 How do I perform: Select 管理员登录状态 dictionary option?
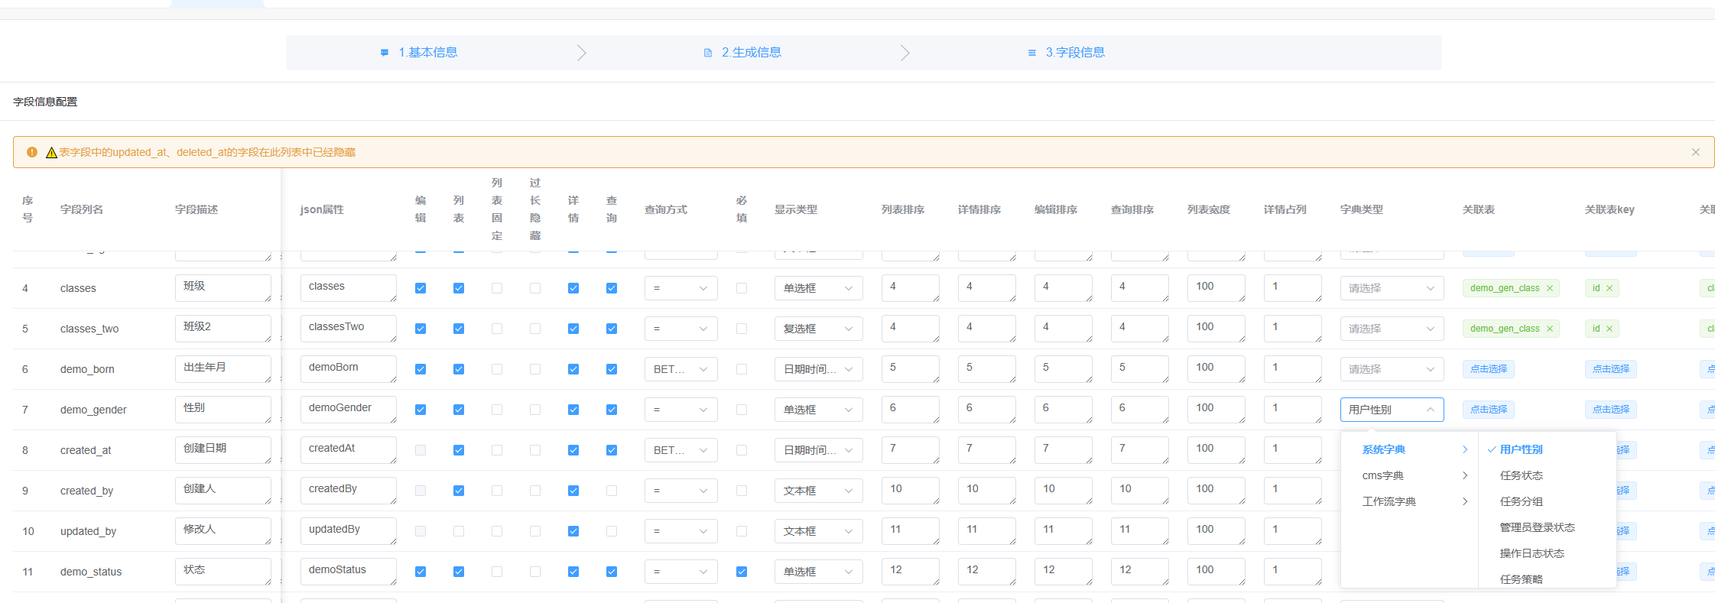coord(1547,527)
